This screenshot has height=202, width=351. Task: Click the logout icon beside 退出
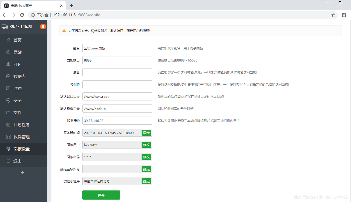(x=8, y=161)
